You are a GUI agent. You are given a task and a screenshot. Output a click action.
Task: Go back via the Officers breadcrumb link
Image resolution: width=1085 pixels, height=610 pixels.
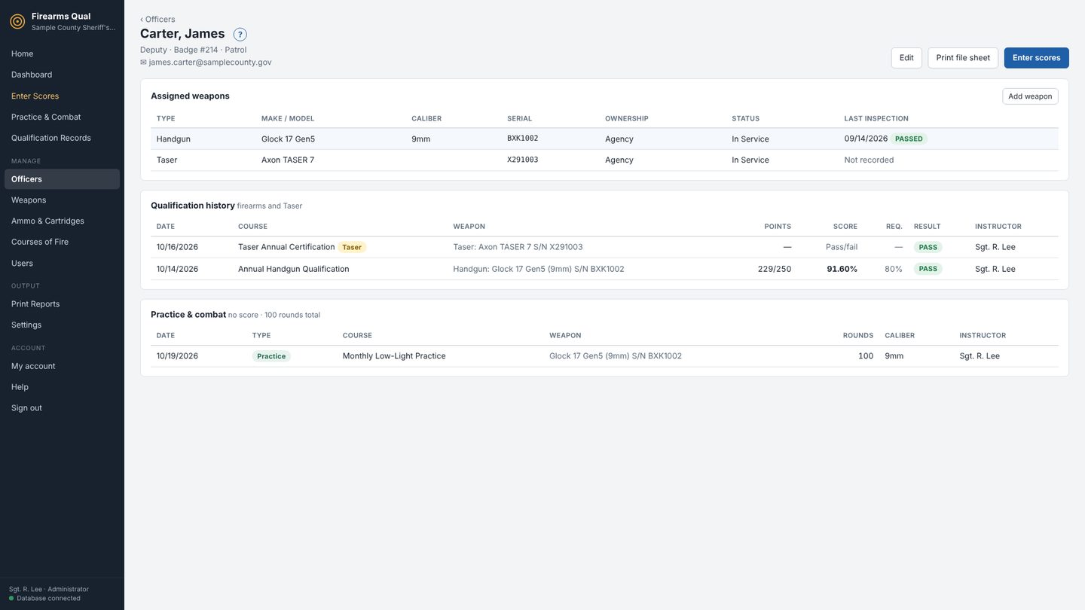coord(157,20)
